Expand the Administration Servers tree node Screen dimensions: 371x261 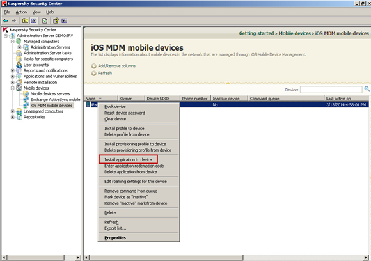pos(19,47)
